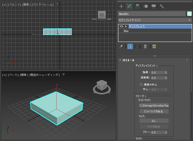Open perspective viewport [標準] menu
This screenshot has width=193, height=141.
tap(24, 75)
